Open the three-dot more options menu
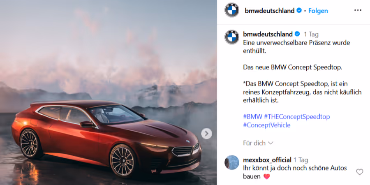Screen dimensions: 370x185 [358, 10]
